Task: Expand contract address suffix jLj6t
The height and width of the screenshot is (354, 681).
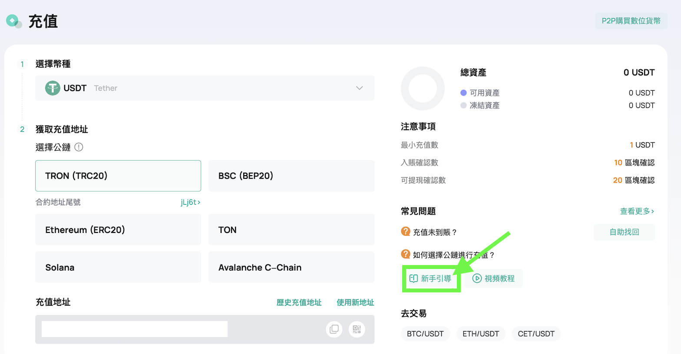Action: click(191, 202)
